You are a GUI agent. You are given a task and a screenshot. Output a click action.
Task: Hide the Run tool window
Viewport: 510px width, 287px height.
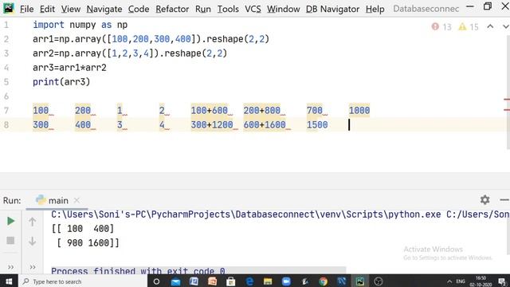coord(504,200)
